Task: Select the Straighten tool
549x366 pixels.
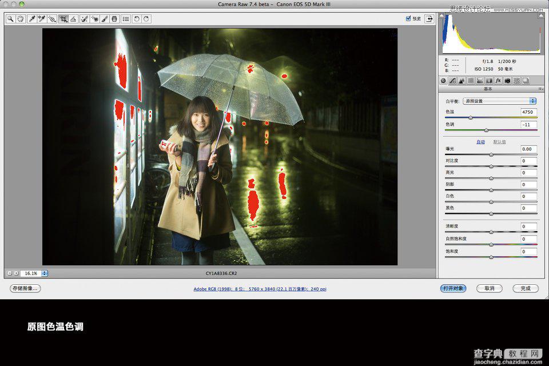Action: point(73,19)
